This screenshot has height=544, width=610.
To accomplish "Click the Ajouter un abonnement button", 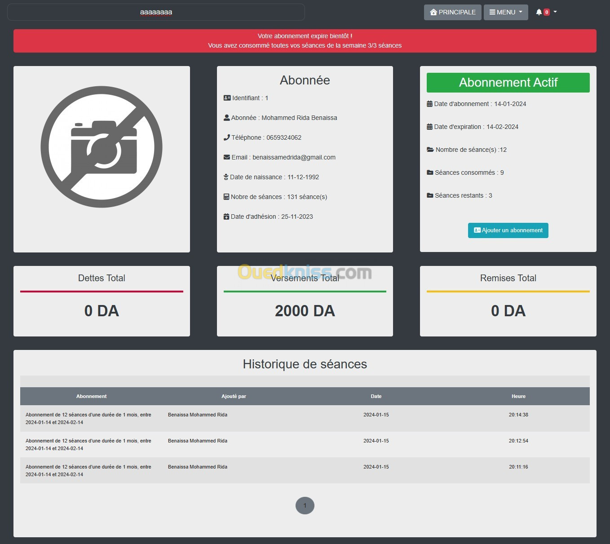I will click(x=508, y=230).
